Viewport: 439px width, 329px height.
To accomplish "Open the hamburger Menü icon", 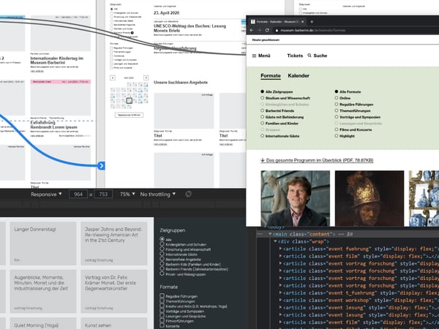I will tap(254, 56).
